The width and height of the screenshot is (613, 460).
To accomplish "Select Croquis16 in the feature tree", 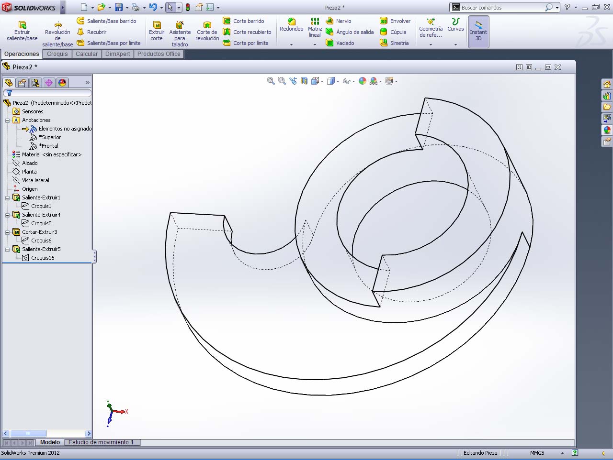I will click(x=38, y=258).
